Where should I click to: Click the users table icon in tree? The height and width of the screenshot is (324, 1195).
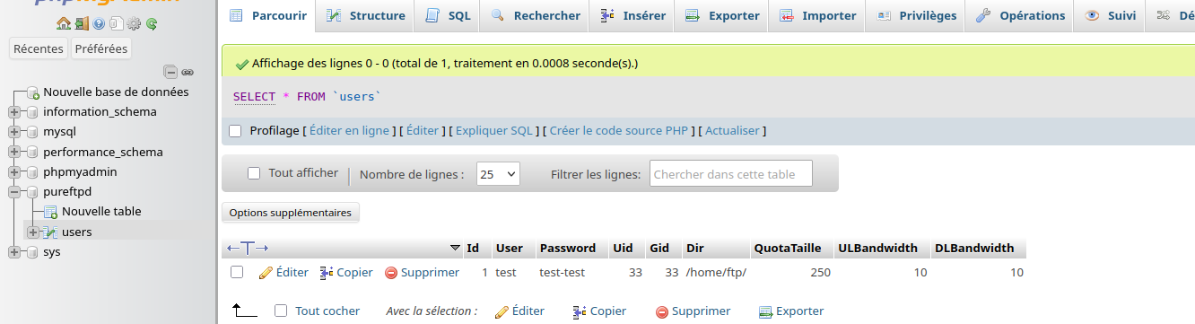point(51,232)
